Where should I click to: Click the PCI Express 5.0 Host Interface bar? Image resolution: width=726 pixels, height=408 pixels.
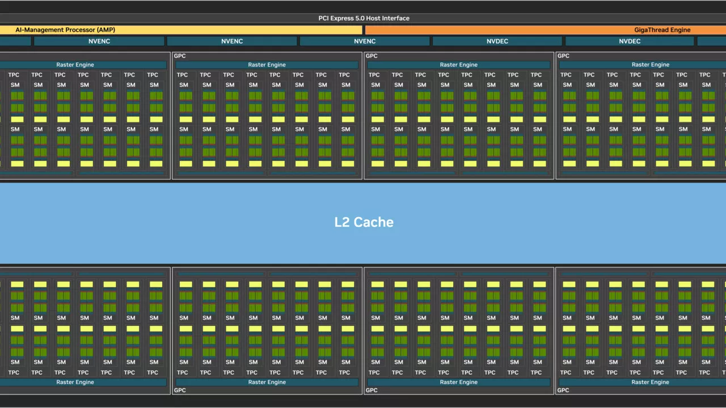(x=363, y=18)
